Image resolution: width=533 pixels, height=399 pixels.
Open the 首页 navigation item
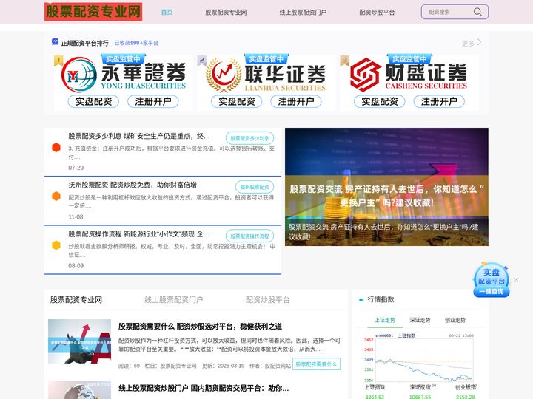[x=167, y=13]
